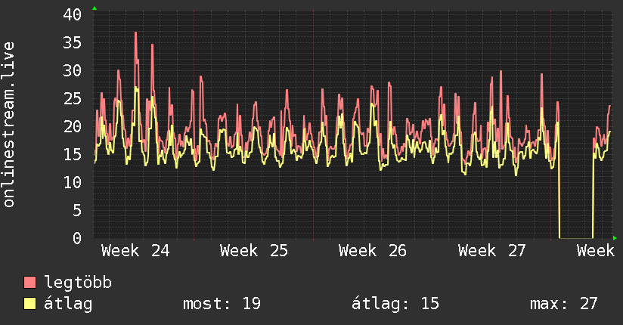Click the green arrow at x-axis end
This screenshot has width=623, height=325.
615,238
